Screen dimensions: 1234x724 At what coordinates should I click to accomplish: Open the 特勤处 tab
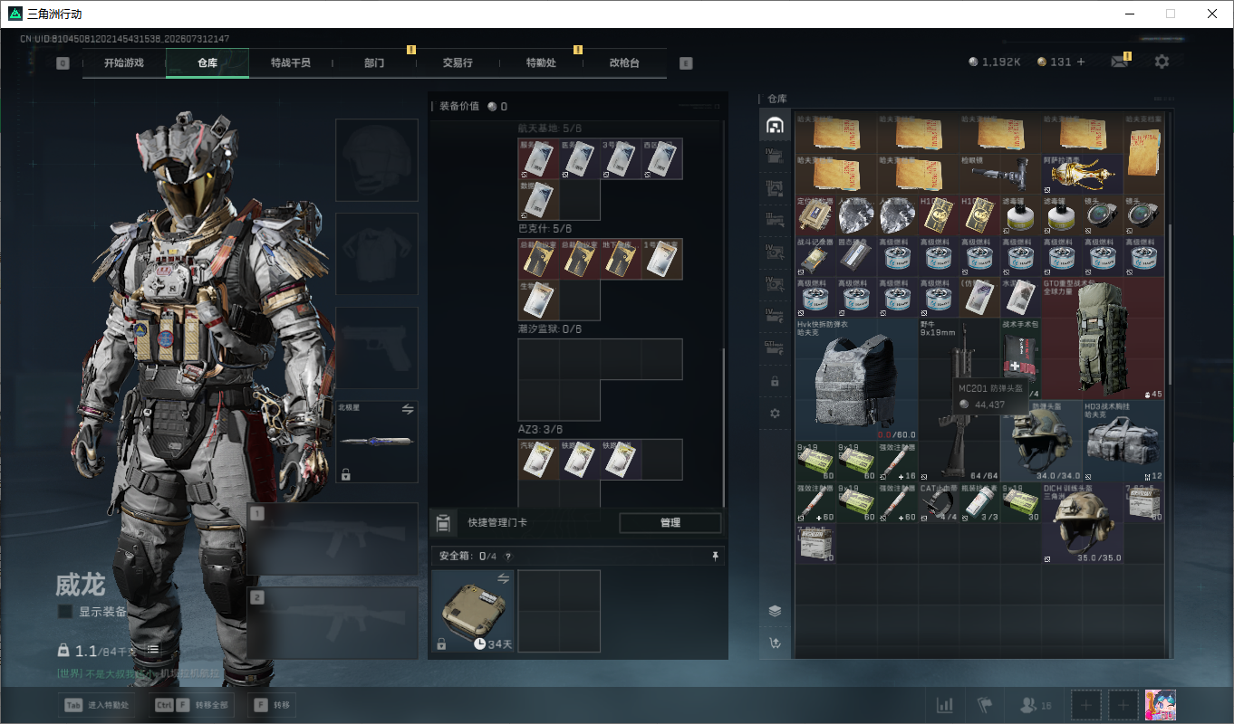tap(541, 63)
